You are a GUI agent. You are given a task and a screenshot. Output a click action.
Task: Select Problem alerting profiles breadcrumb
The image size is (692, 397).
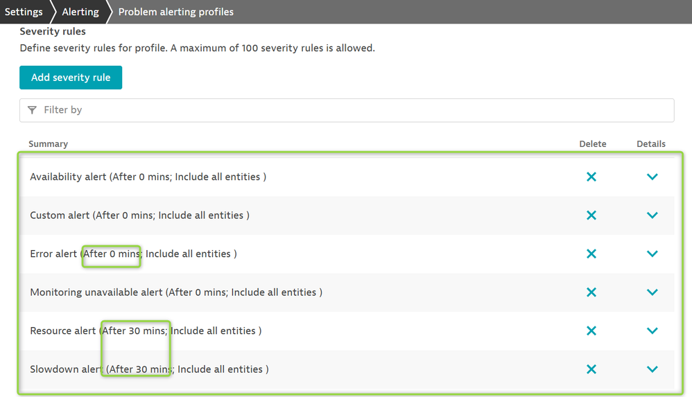(x=176, y=12)
